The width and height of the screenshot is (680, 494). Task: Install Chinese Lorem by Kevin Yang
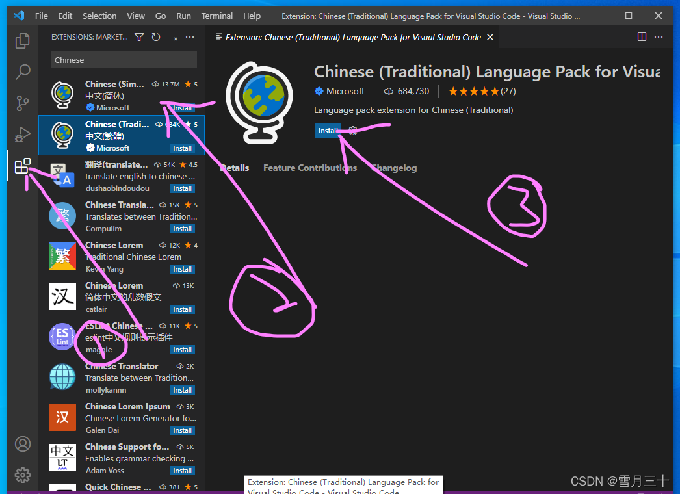182,269
